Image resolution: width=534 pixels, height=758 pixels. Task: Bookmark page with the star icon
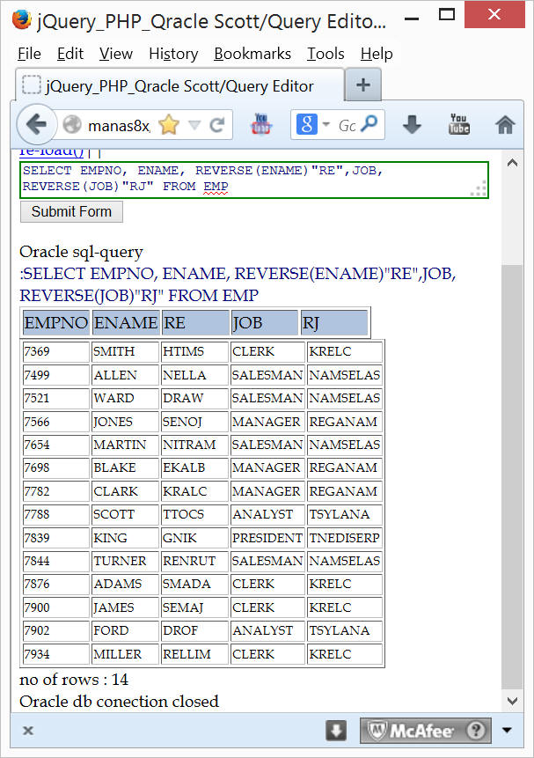[x=169, y=125]
